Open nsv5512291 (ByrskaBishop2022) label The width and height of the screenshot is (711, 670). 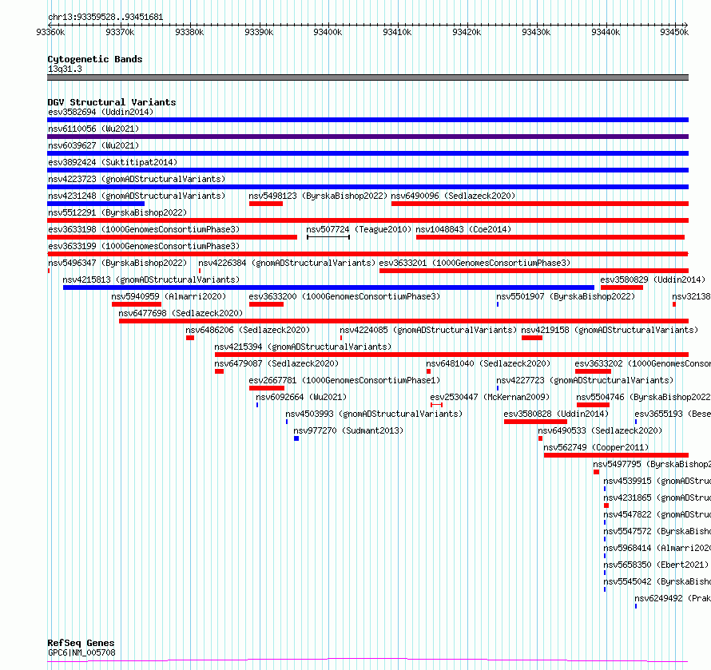point(117,212)
